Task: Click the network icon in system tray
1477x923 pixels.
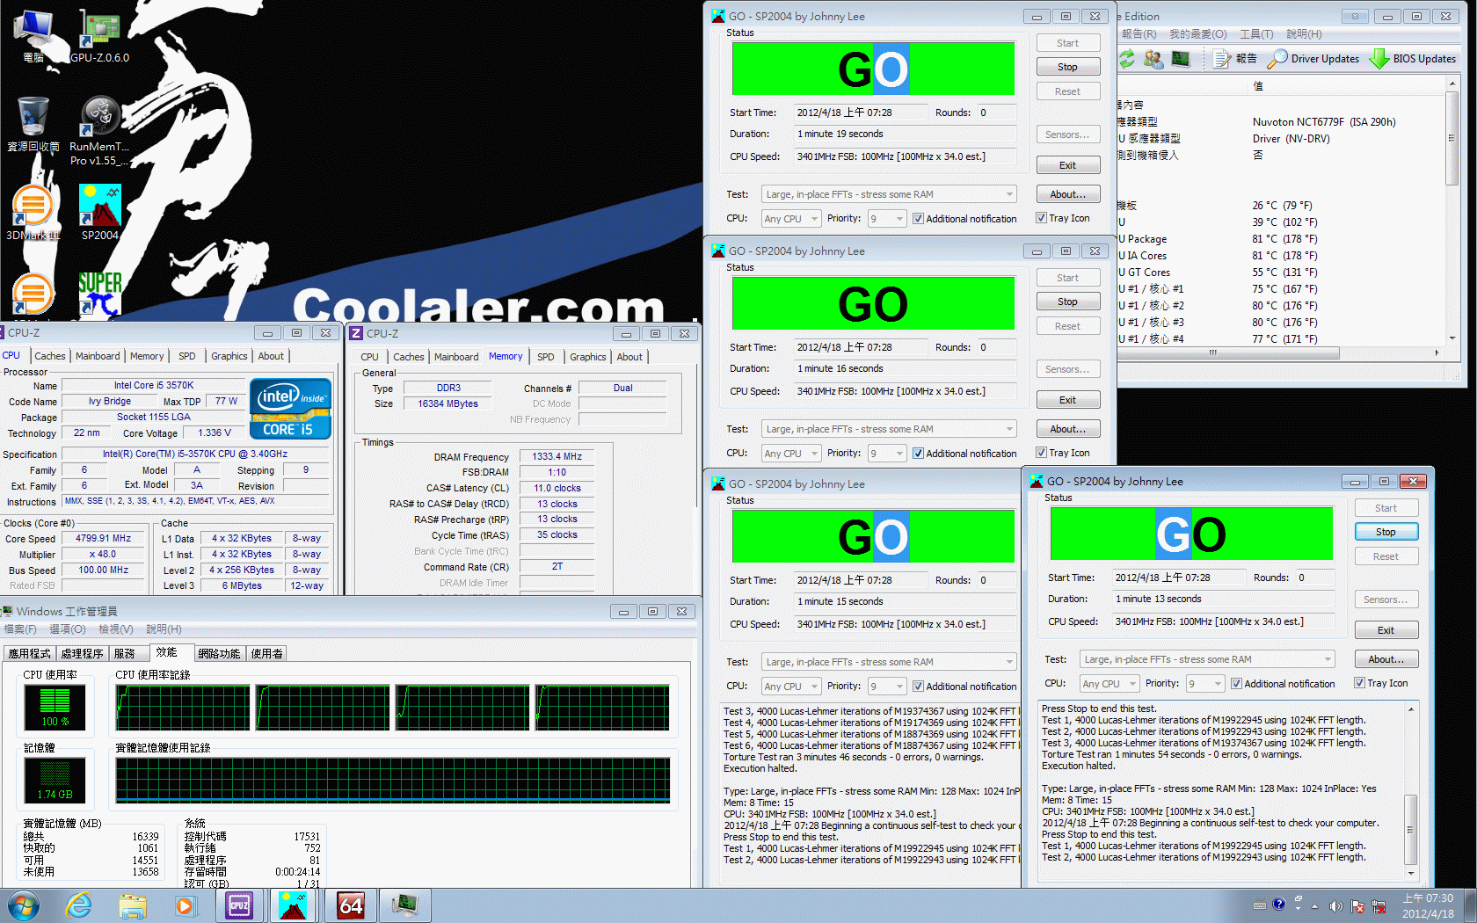Action: pos(1379,906)
